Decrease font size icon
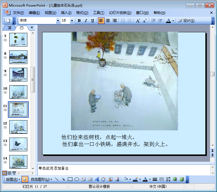 [x=145, y=21]
